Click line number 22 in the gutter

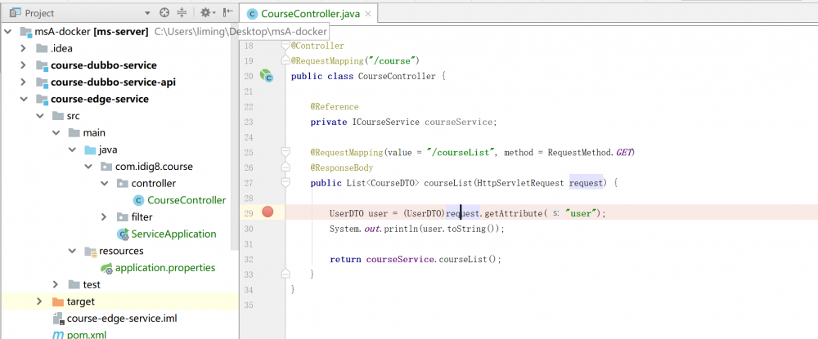[x=249, y=107]
